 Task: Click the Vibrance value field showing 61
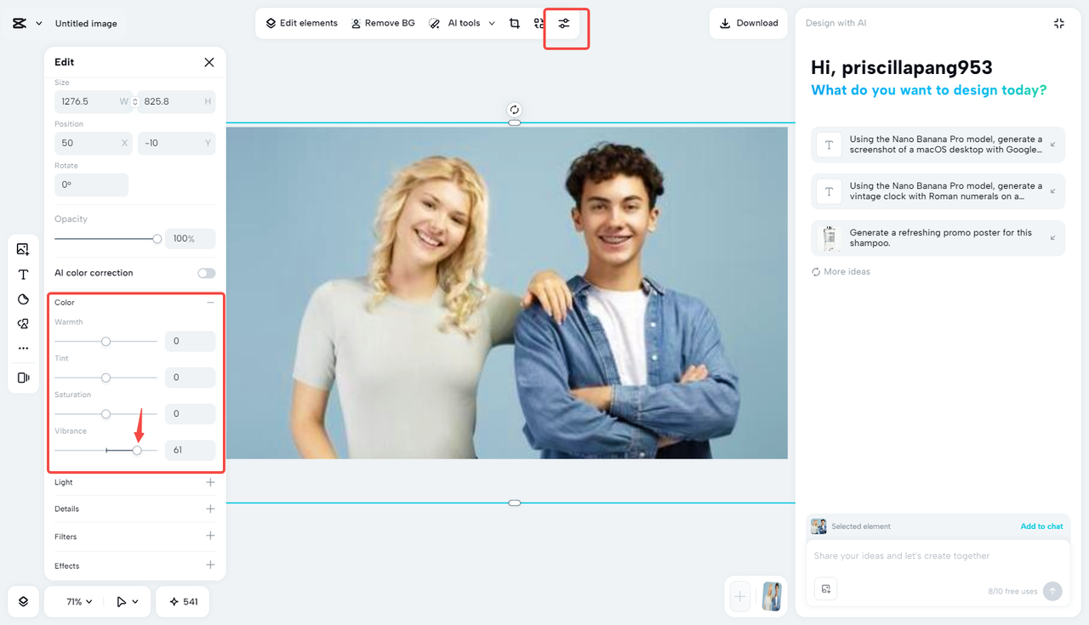pyautogui.click(x=190, y=450)
